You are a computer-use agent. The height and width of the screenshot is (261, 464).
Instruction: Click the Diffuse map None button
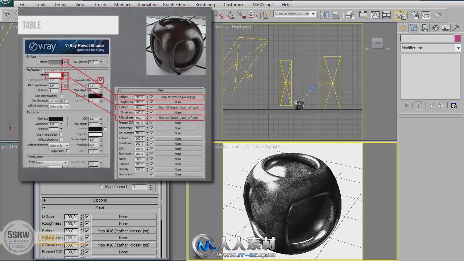(124, 217)
